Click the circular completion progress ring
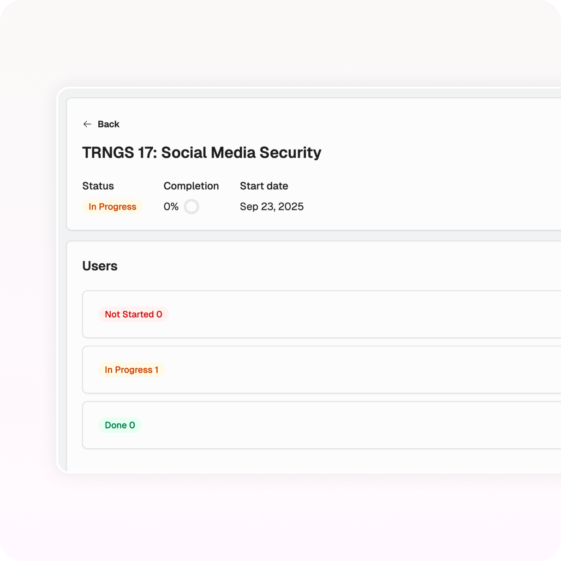The image size is (561, 561). pos(191,207)
